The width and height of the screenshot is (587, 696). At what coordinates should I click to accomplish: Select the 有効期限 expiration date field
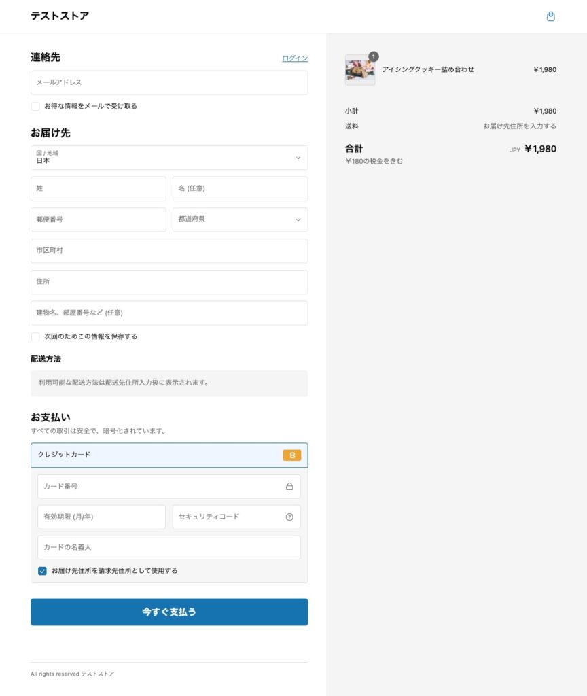pyautogui.click(x=101, y=517)
